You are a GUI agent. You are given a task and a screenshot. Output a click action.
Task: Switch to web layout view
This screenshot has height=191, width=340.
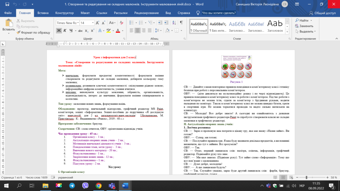point(291,177)
